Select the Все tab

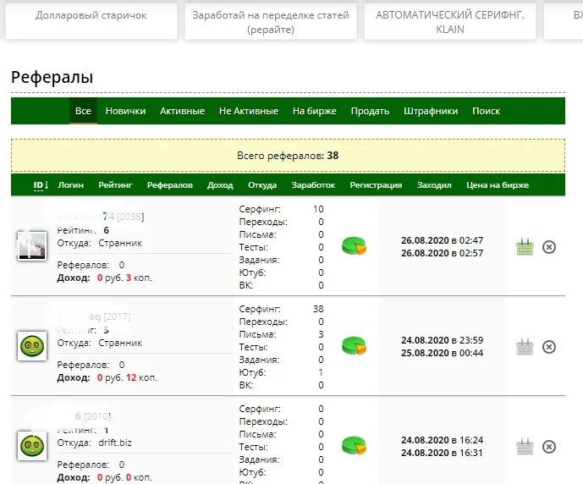[83, 111]
